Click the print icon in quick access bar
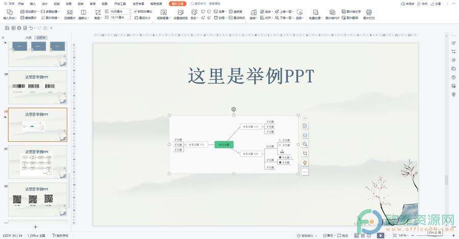459x239 pixels. point(19,28)
